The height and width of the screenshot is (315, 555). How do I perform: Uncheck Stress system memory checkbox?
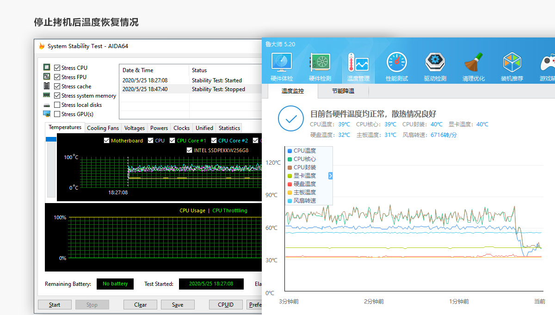pyautogui.click(x=57, y=95)
